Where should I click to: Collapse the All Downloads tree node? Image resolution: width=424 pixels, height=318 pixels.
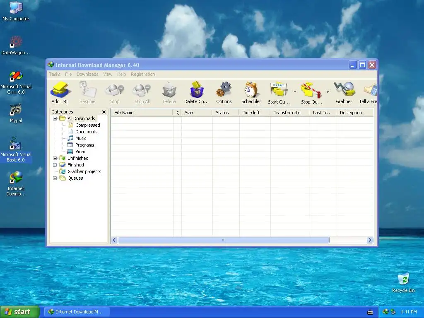click(55, 118)
